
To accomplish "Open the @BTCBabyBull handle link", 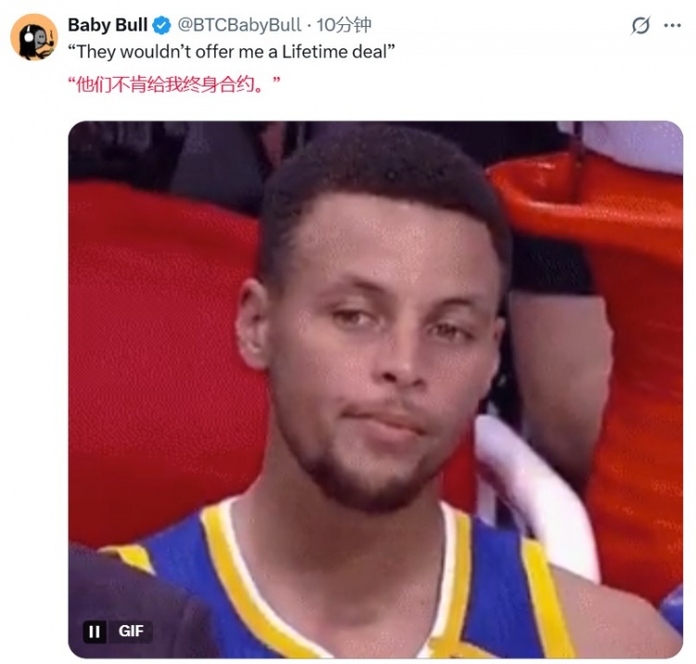I will point(239,25).
